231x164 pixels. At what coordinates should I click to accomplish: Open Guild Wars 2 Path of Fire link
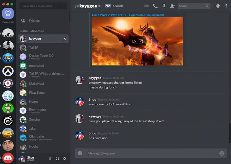point(128,15)
